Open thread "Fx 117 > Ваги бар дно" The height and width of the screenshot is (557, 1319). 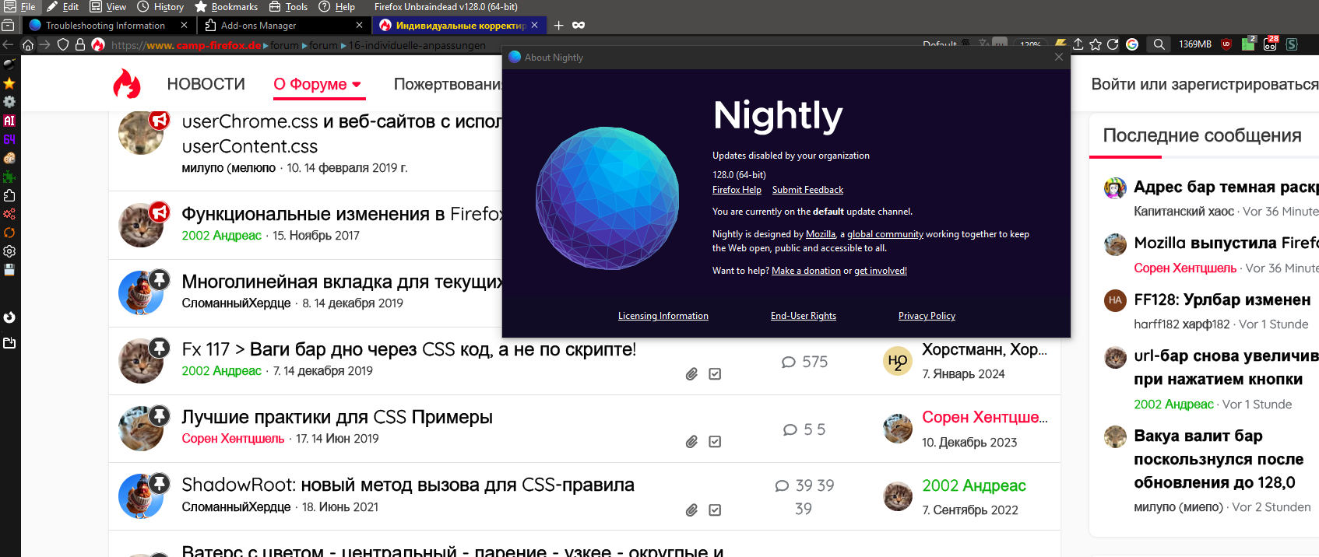409,349
